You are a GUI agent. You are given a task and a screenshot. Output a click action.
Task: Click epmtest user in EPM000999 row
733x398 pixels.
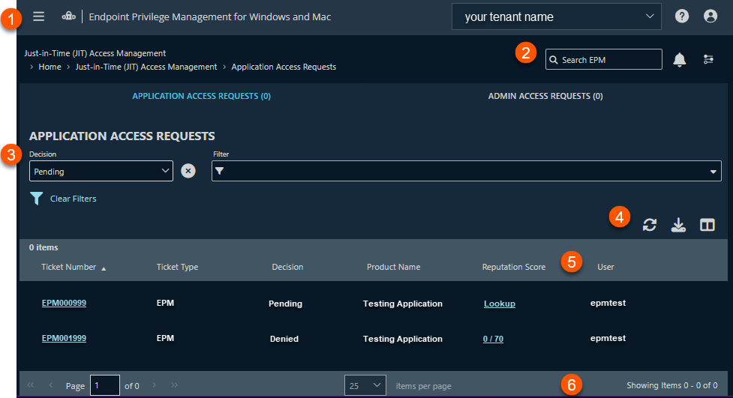[x=608, y=303]
